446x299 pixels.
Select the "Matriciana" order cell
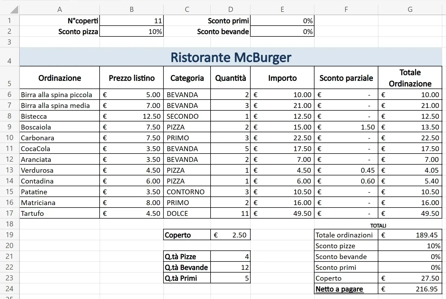click(x=60, y=202)
